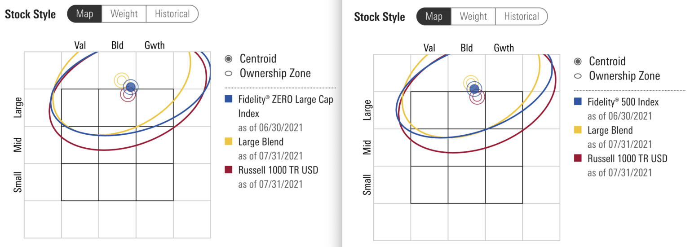Click red Russell 1000 swatch in right legend
Image resolution: width=690 pixels, height=247 pixels.
coord(578,158)
